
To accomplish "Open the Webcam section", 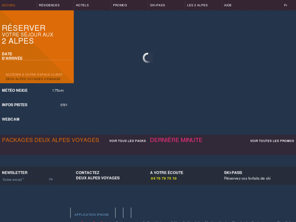I will tap(11, 119).
